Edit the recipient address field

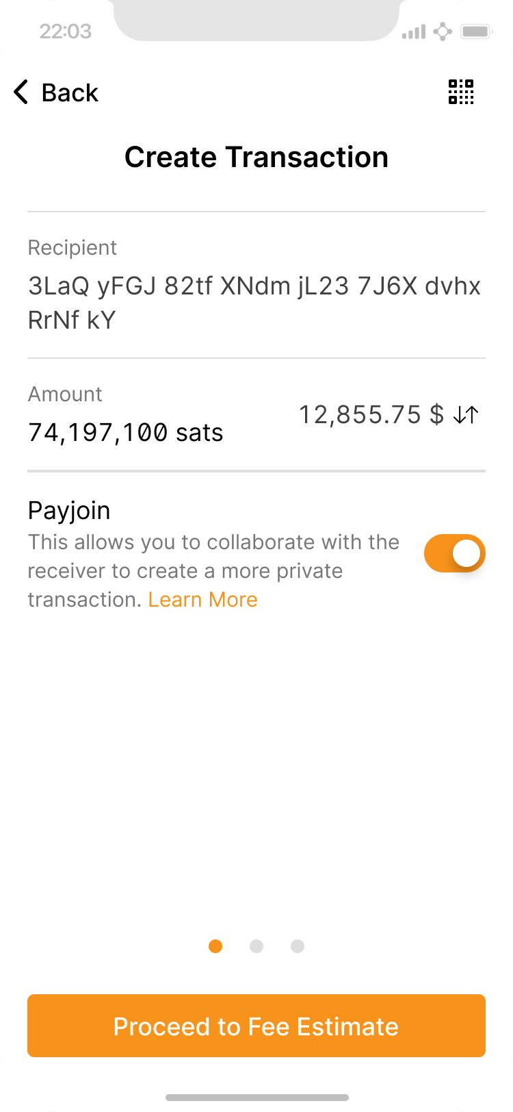pos(254,303)
